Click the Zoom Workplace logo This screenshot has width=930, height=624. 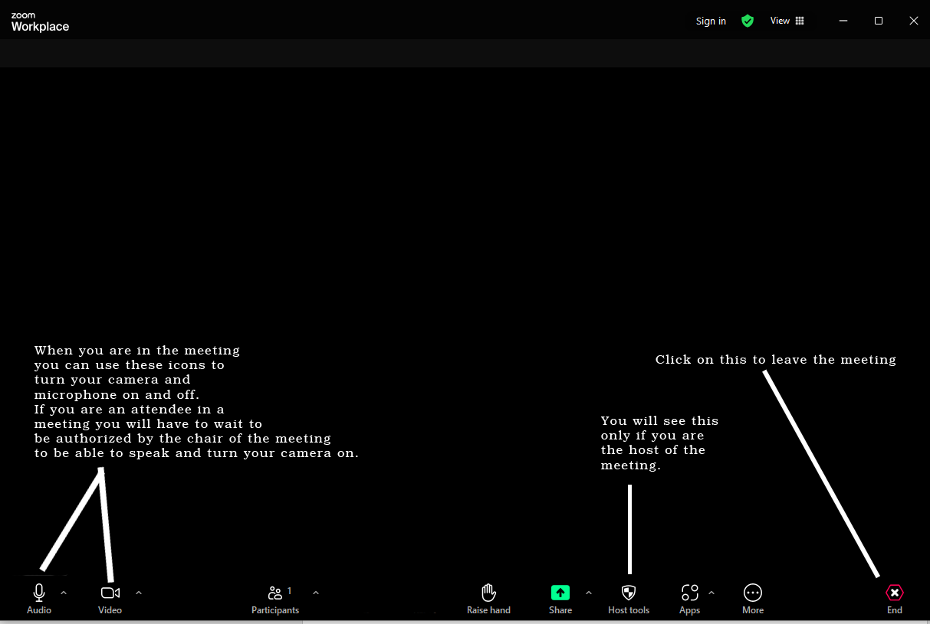click(x=39, y=21)
